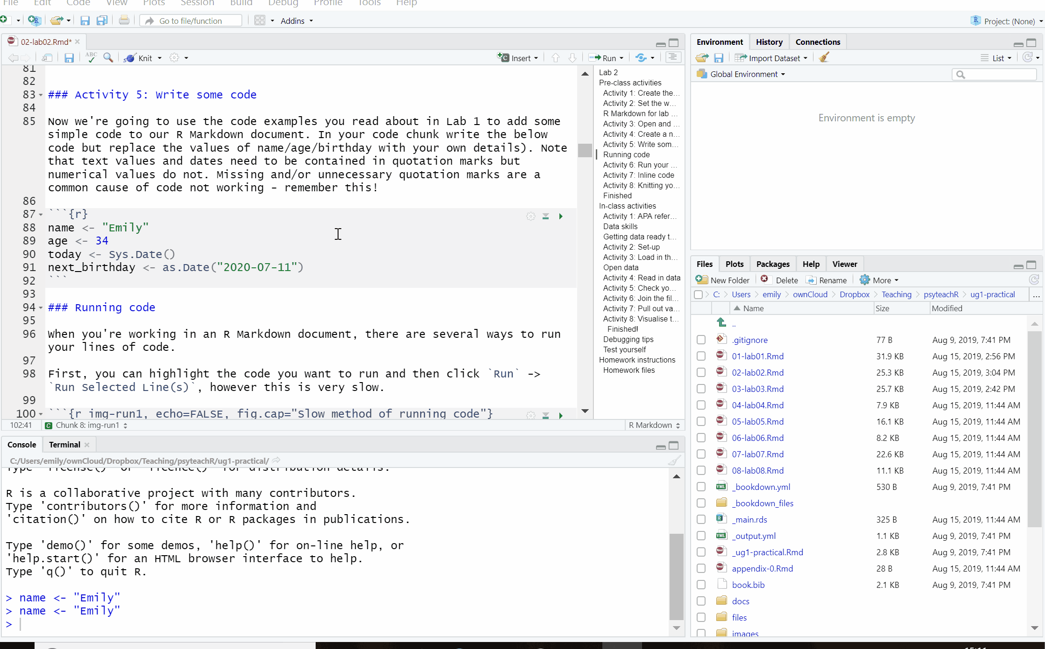1045x649 pixels.
Task: Switch to the Terminal tab
Action: click(64, 444)
